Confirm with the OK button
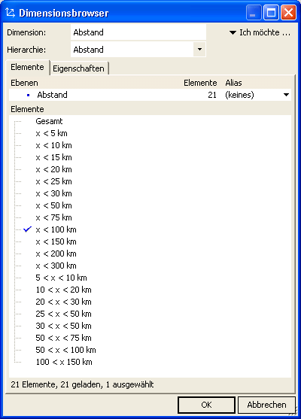The height and width of the screenshot is (419, 301). coord(206,405)
